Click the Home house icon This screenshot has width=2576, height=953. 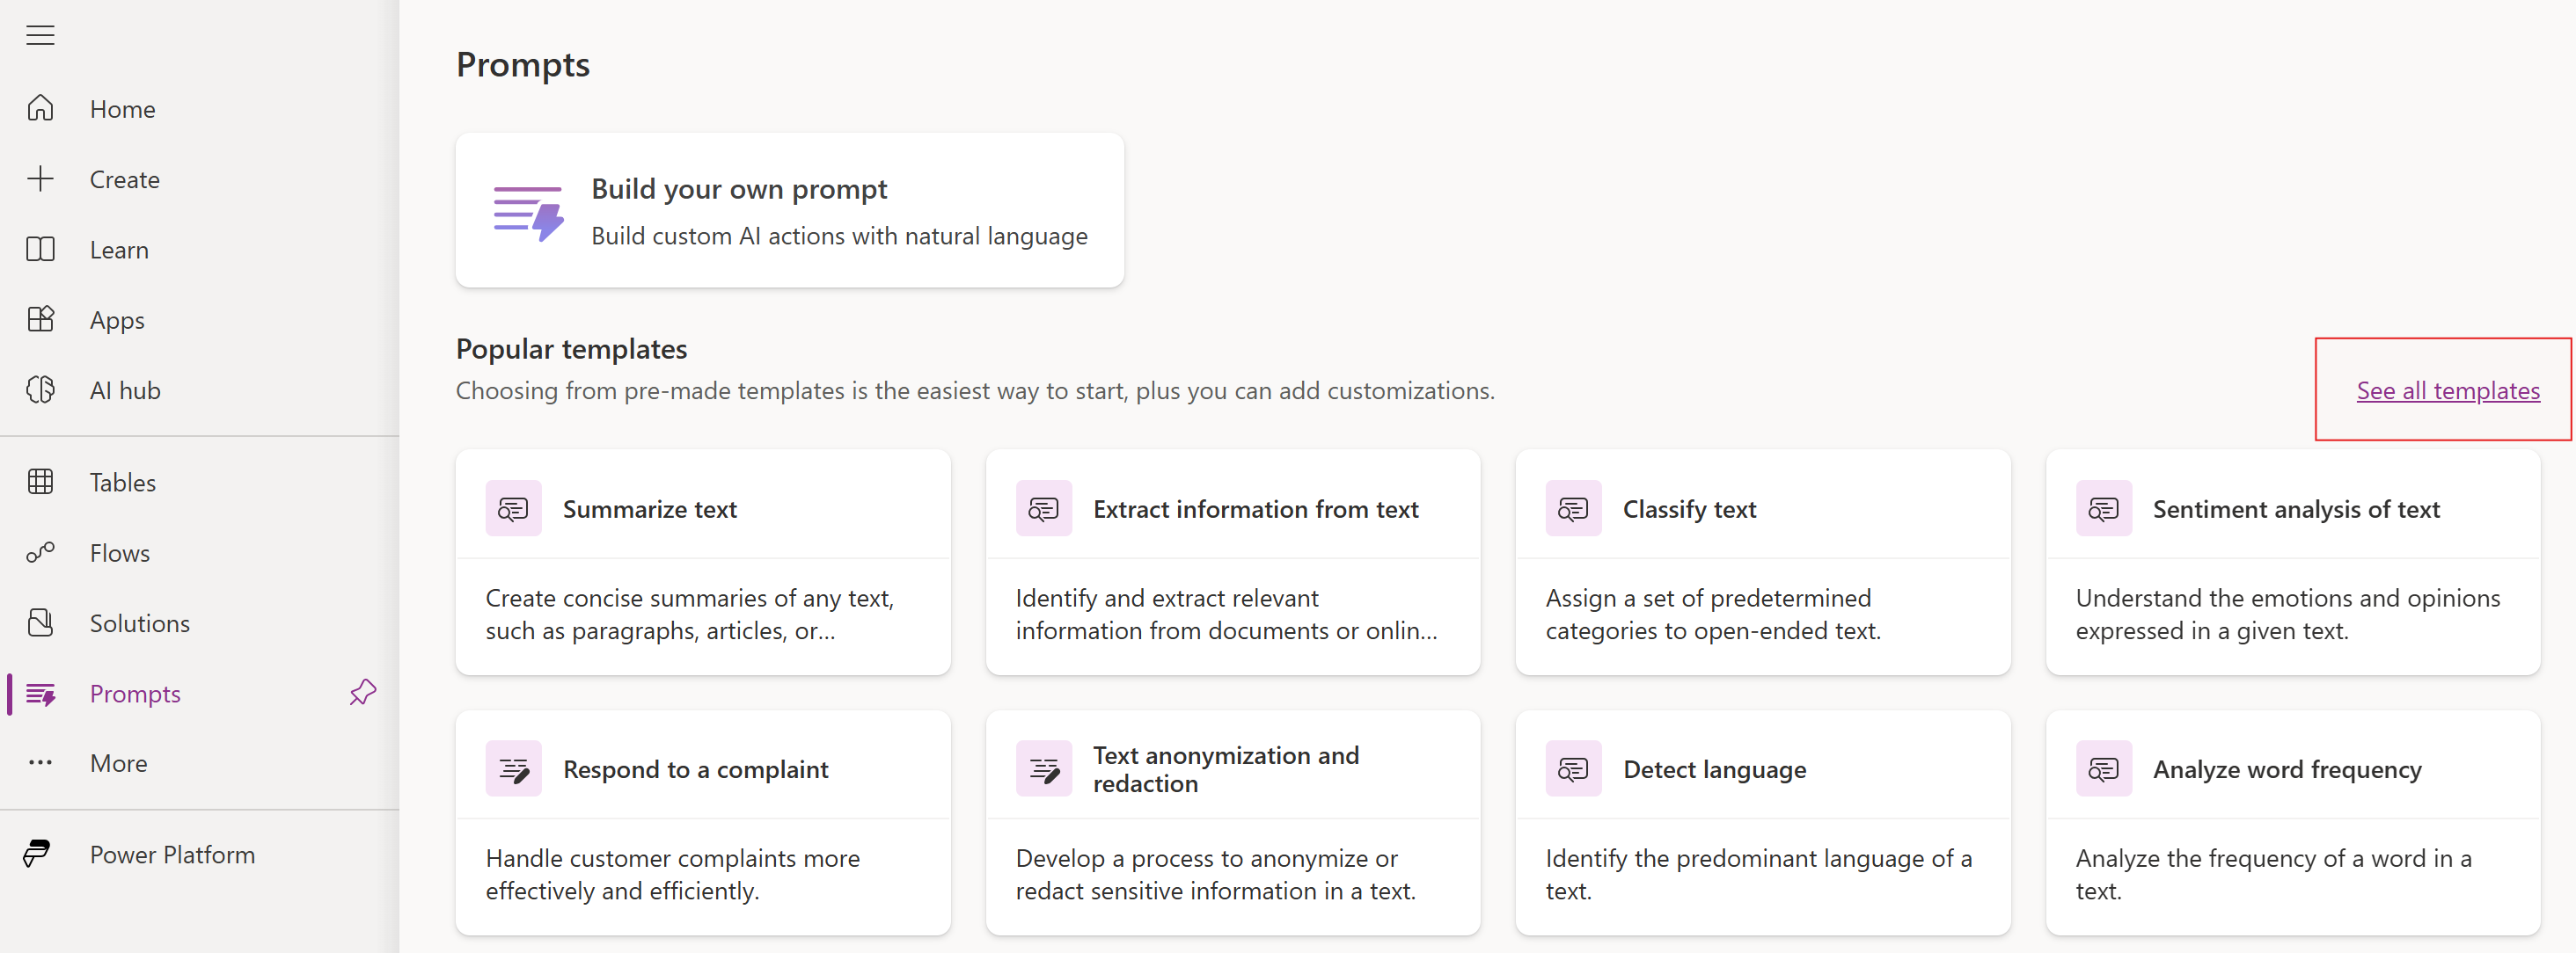[40, 108]
